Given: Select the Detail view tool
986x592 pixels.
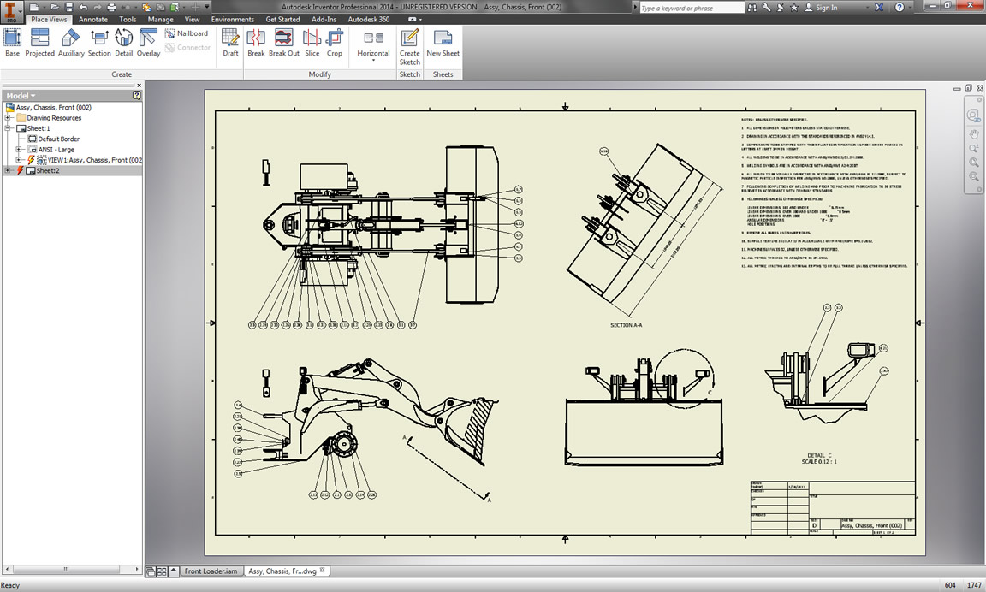Looking at the screenshot, I should coord(124,43).
